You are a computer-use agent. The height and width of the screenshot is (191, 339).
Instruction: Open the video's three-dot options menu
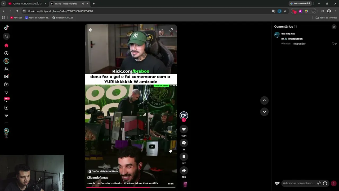pos(161,30)
